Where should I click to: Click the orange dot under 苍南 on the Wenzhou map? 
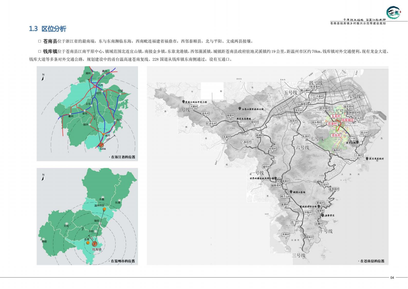88,243
